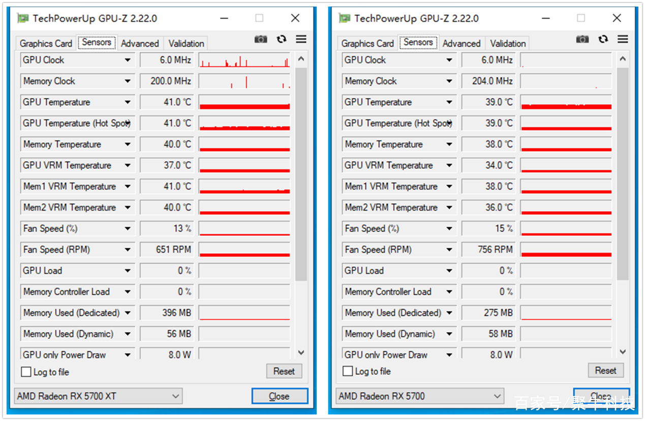Open the hamburger menu in left GPU-Z window
Screen dimensions: 645x421
301,39
